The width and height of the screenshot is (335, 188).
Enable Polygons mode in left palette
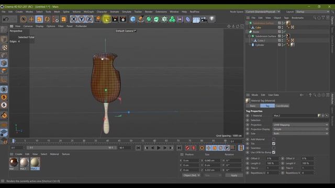click(x=4, y=71)
